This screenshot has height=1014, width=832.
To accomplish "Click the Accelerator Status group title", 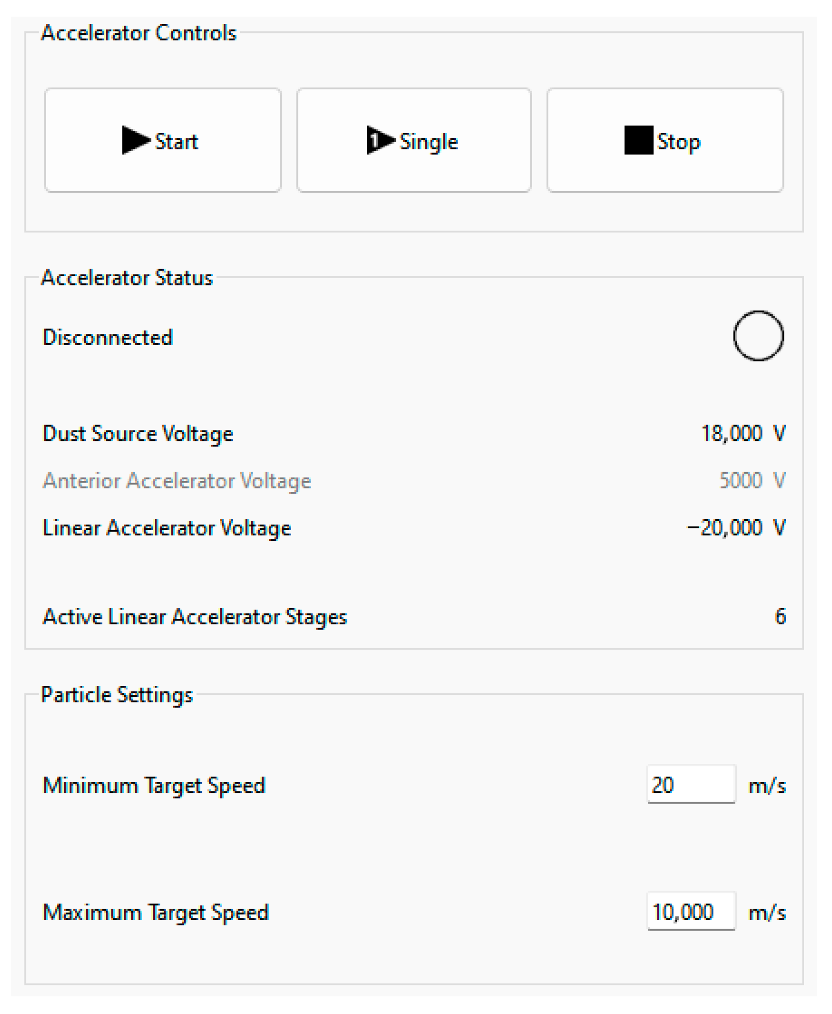I will coord(127,278).
